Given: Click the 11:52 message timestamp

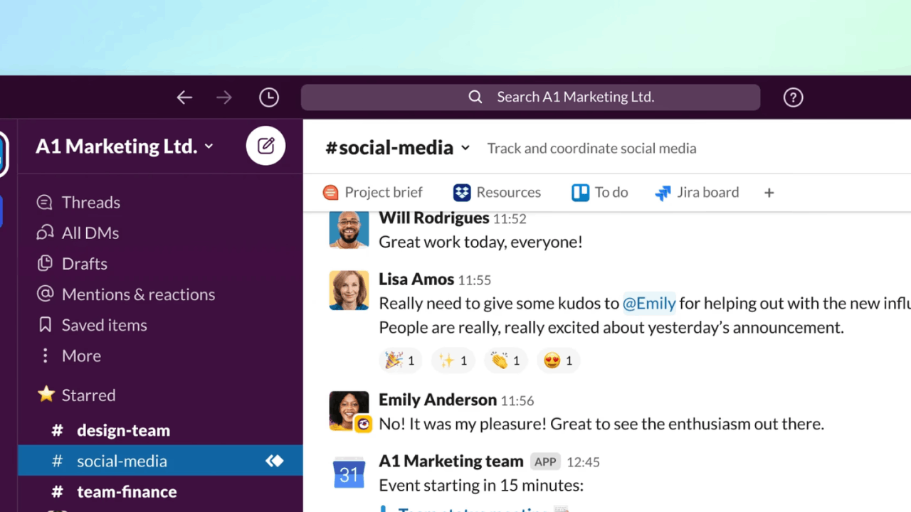Looking at the screenshot, I should [x=510, y=219].
